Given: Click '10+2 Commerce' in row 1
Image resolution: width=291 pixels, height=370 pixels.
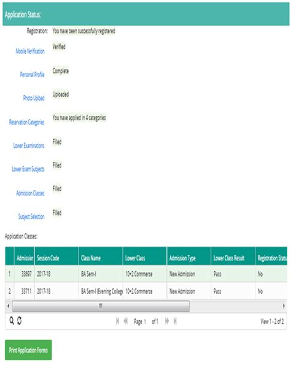Looking at the screenshot, I should 145,274.
